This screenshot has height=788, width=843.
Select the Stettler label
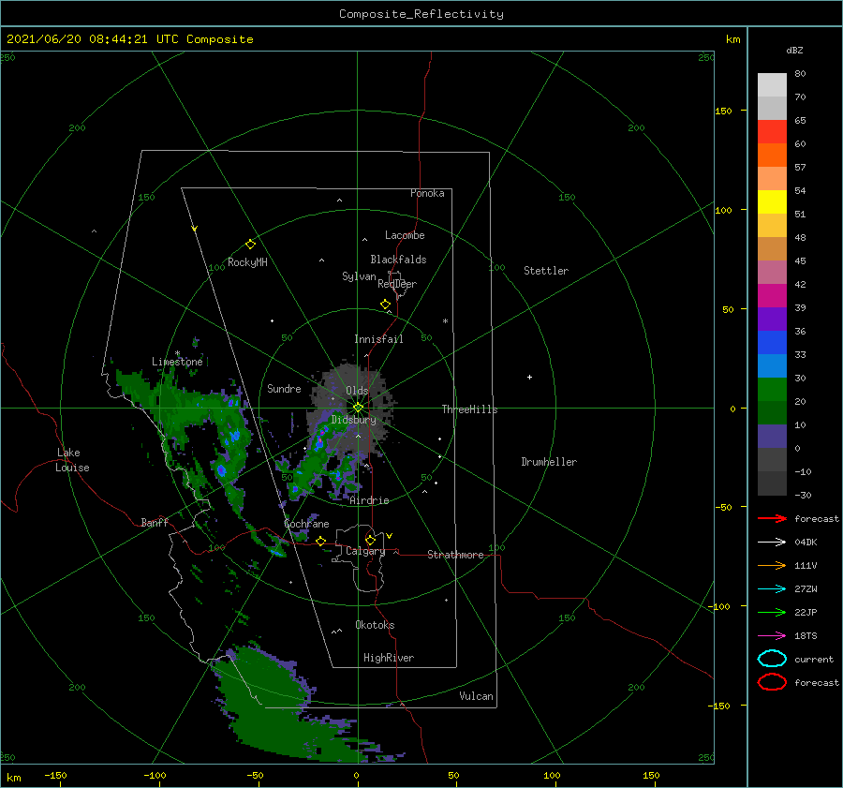[546, 271]
